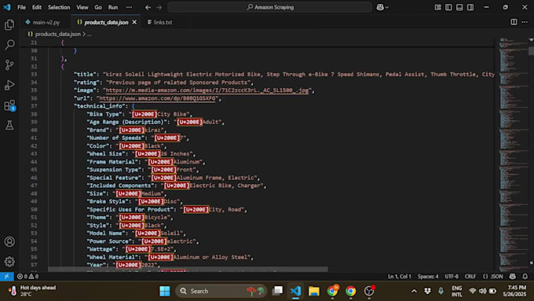Click the remote window indicator in status bar
The height and width of the screenshot is (301, 534).
pos(6,277)
